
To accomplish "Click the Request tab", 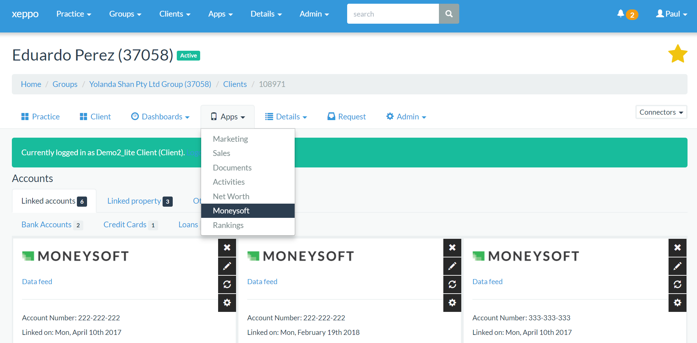I will point(347,117).
